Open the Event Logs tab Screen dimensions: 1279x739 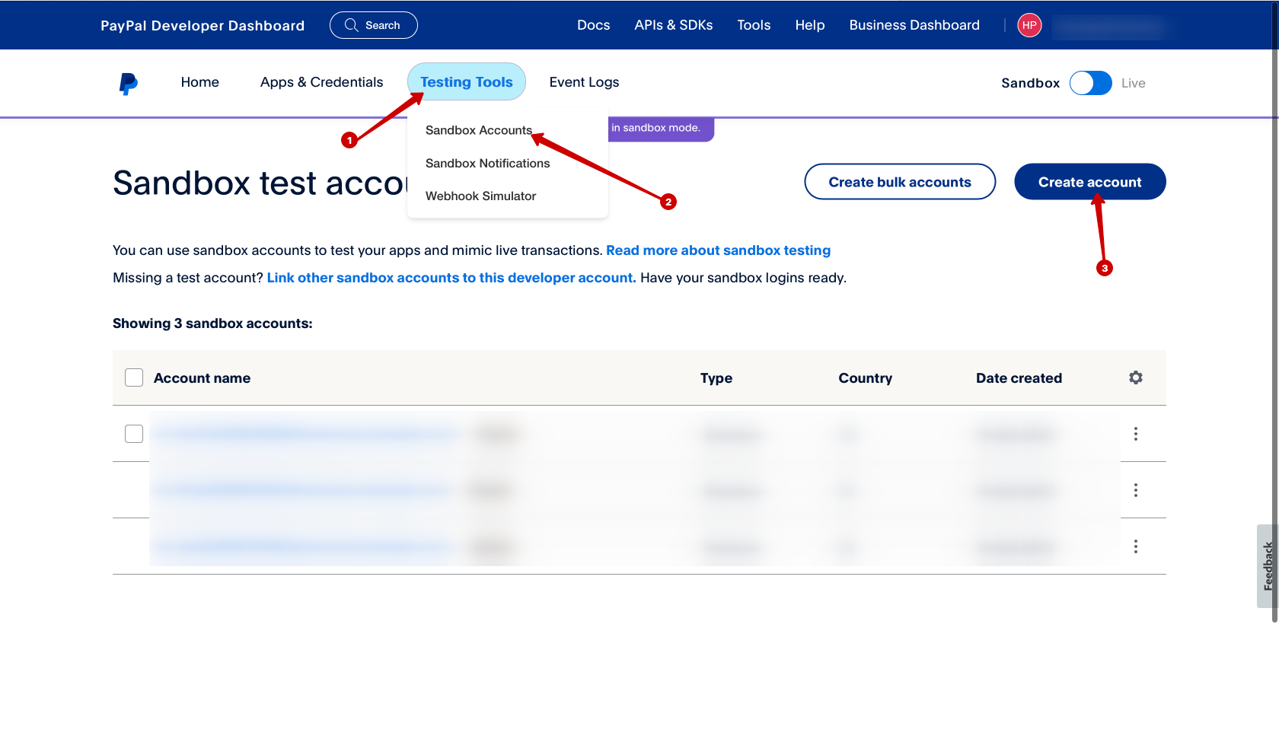(x=584, y=82)
